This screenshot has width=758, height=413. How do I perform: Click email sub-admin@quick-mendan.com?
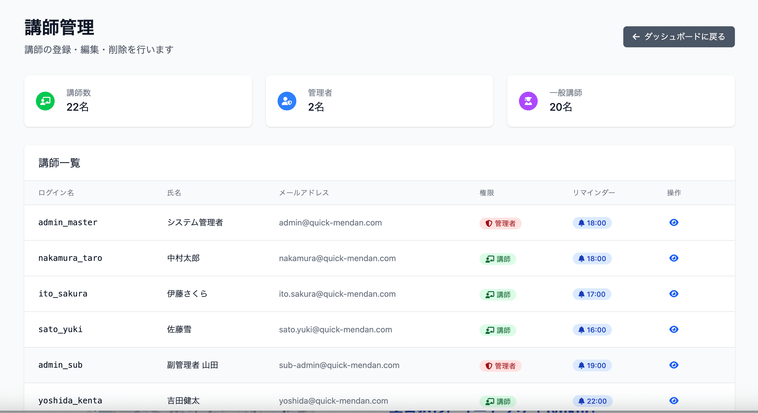339,365
